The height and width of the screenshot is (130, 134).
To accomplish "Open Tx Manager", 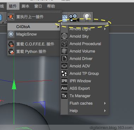I will pos(85,96).
